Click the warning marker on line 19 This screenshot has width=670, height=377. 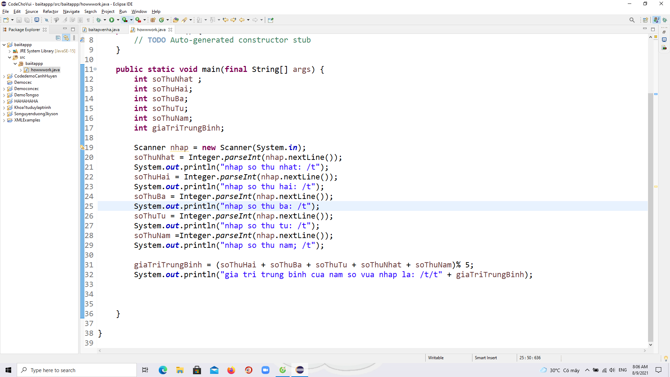click(82, 148)
